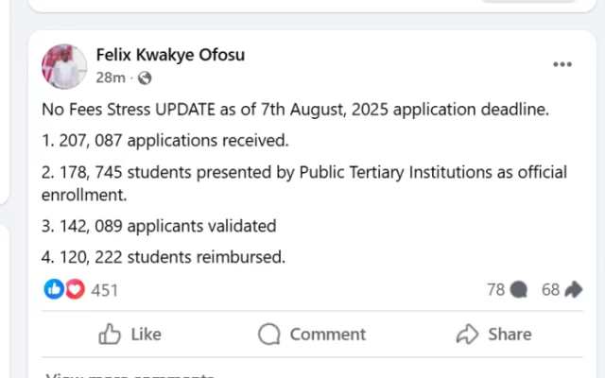The width and height of the screenshot is (605, 378).
Task: Click the share arrow icon beside 68
Action: 573,290
